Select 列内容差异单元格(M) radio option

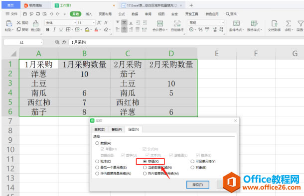point(145,174)
